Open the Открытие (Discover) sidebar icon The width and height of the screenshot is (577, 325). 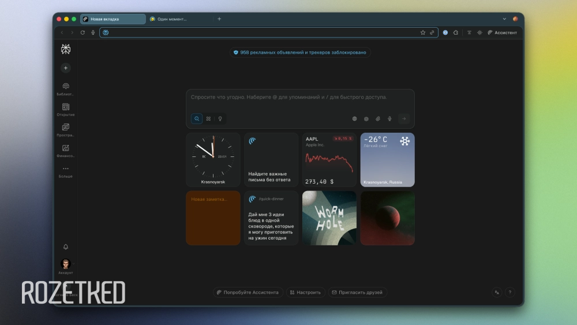(65, 107)
